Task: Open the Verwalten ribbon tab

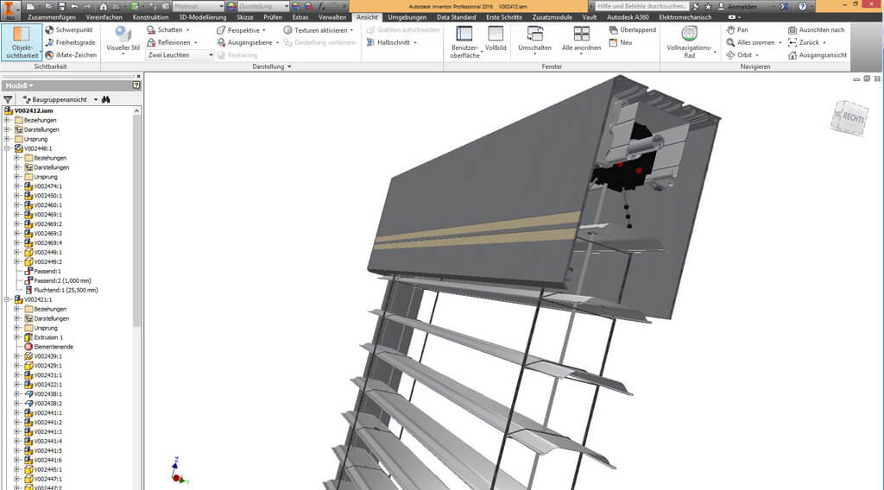Action: (331, 17)
